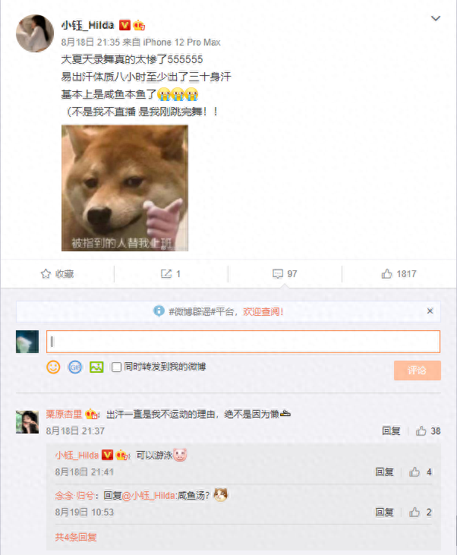Focus the comment input field
Viewport: 457px width, 555px height.
pos(243,342)
